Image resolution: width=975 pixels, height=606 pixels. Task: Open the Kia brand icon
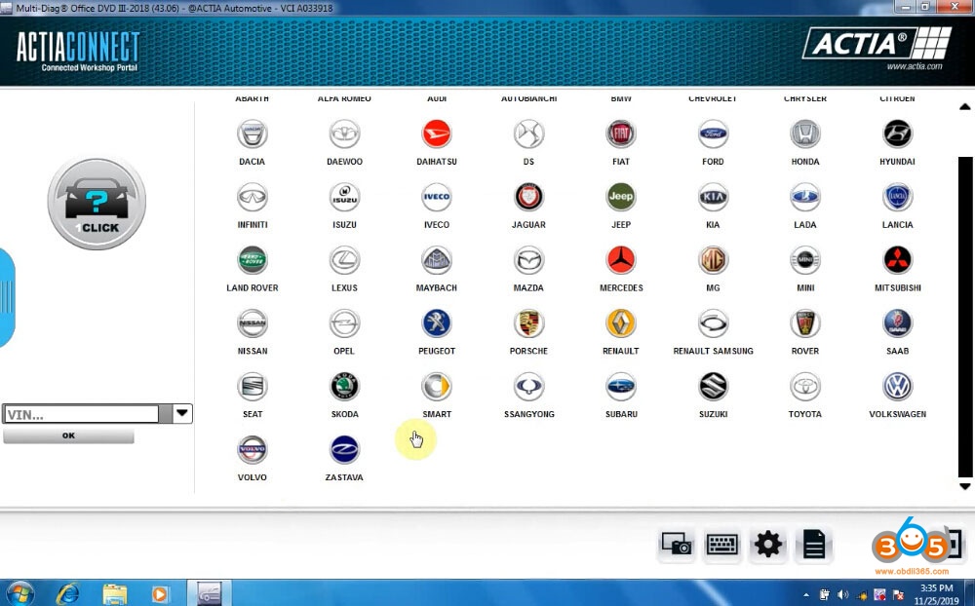(713, 197)
